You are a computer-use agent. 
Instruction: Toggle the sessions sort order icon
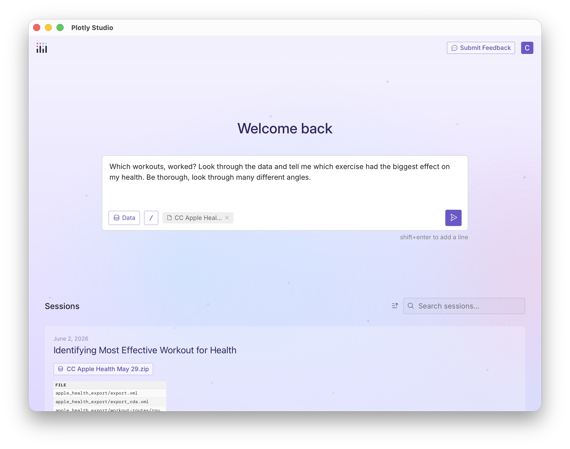click(395, 306)
